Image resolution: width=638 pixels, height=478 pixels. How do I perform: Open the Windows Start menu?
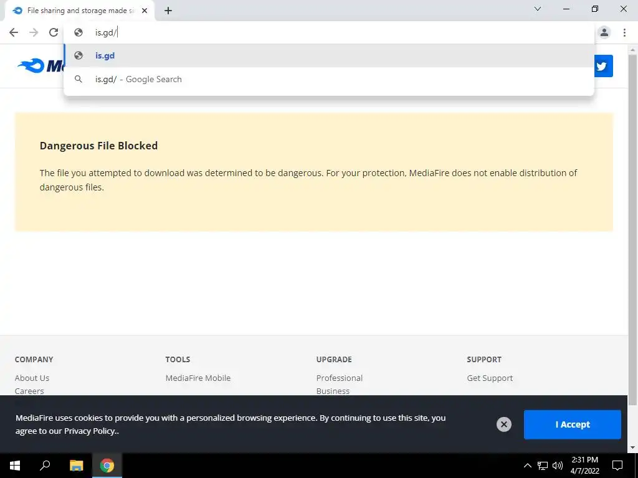[x=15, y=466]
